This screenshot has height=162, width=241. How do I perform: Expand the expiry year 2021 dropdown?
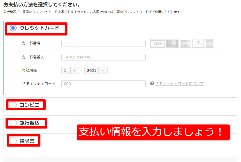[x=96, y=70]
